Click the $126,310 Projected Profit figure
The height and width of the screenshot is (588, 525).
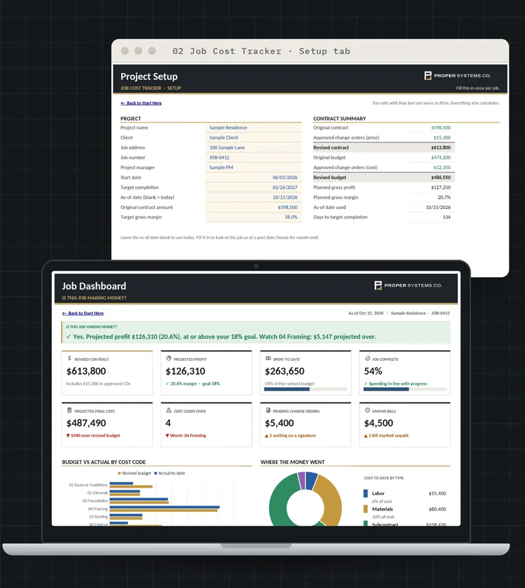coord(186,371)
